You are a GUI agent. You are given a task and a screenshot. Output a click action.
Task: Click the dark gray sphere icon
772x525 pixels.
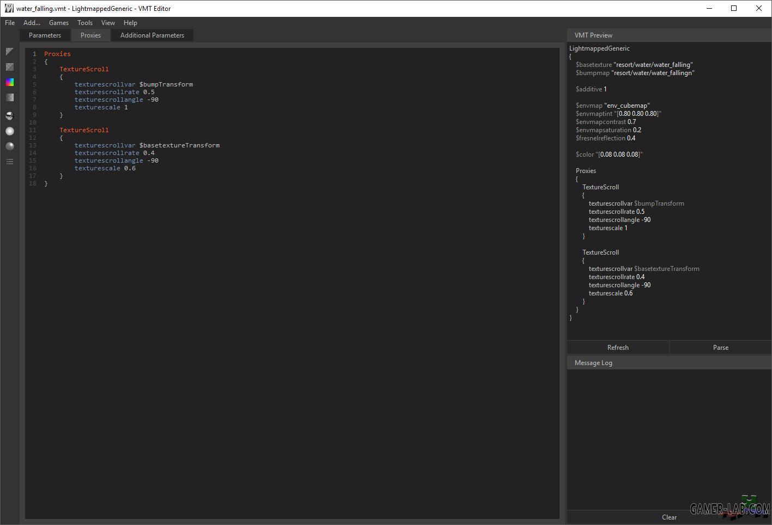[x=9, y=146]
